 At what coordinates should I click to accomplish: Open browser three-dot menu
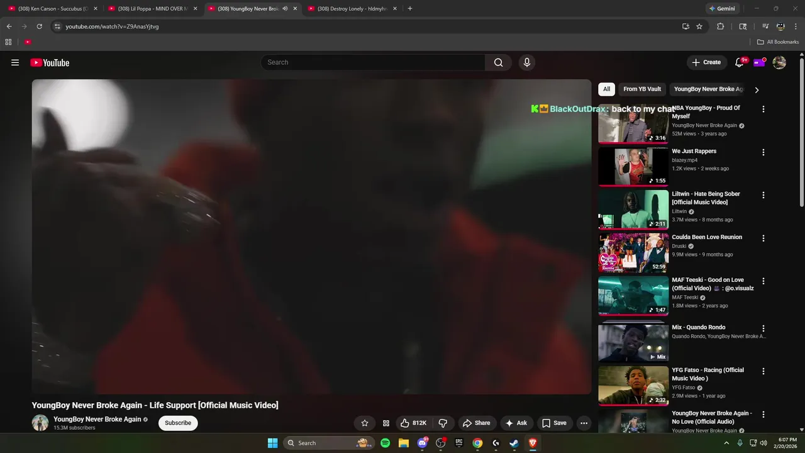(795, 26)
